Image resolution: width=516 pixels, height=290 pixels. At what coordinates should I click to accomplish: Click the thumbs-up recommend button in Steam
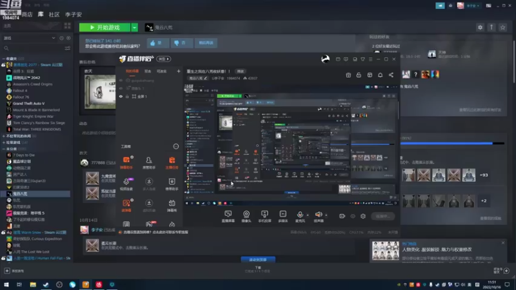pos(158,43)
